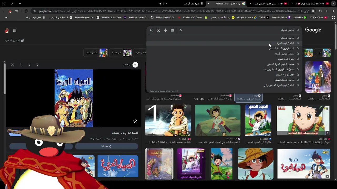Open the ويكيبيديا source in preview header
Screen dimensions: 337x189
click(x=131, y=65)
